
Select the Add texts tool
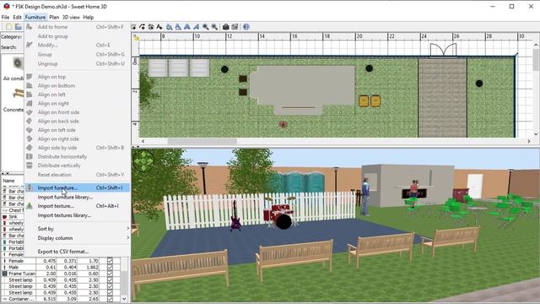159,27
